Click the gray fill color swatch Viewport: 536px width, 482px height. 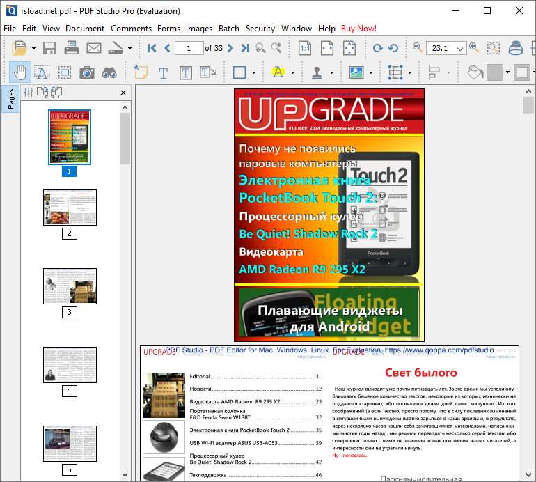click(x=494, y=72)
